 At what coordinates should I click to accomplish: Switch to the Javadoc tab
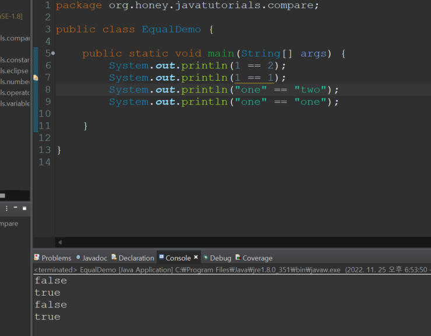92,258
